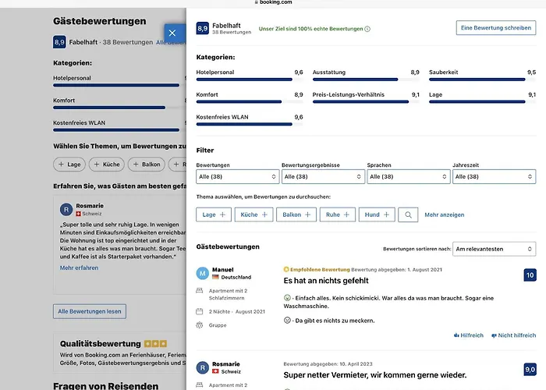Click Eine Bewertung schreiben button
546x390 pixels.
tap(496, 28)
